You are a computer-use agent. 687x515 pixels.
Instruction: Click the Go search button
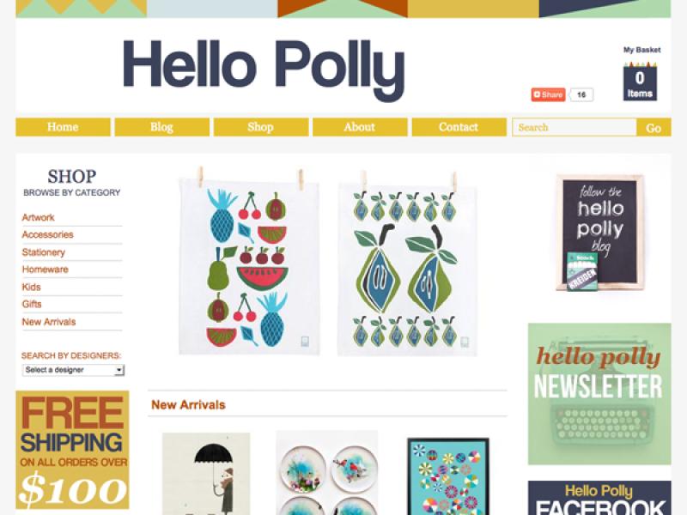click(654, 127)
